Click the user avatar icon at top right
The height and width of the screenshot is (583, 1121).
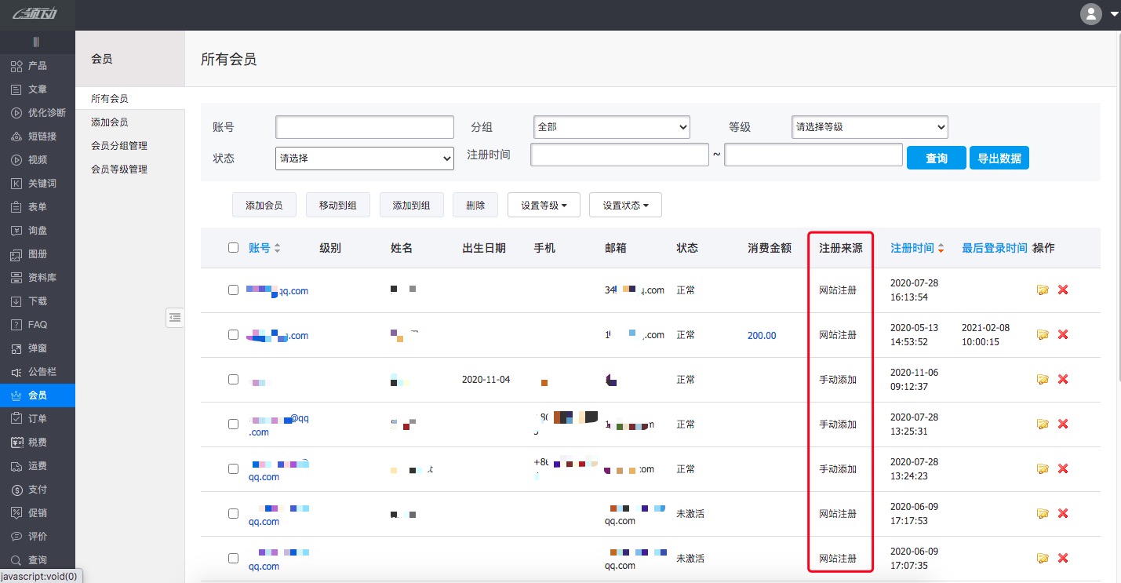pos(1090,14)
